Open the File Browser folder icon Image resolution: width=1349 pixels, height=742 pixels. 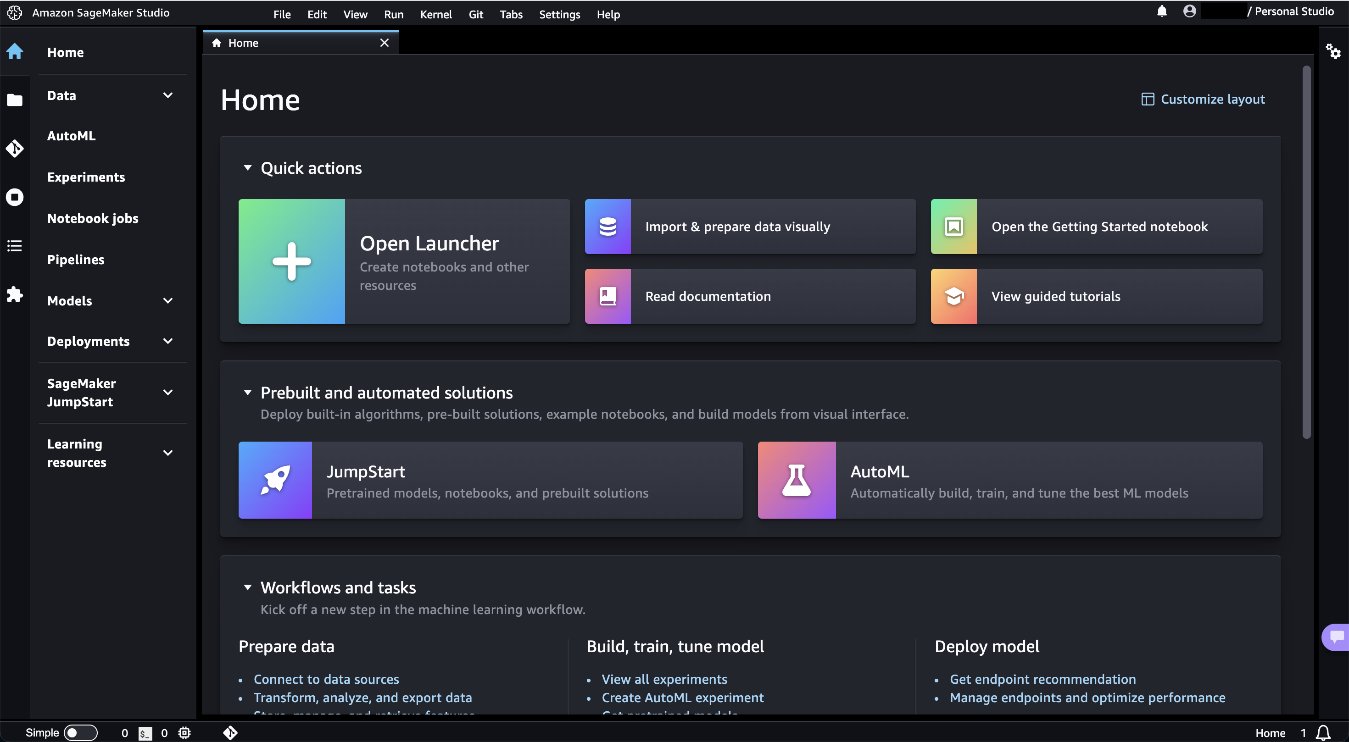tap(15, 100)
